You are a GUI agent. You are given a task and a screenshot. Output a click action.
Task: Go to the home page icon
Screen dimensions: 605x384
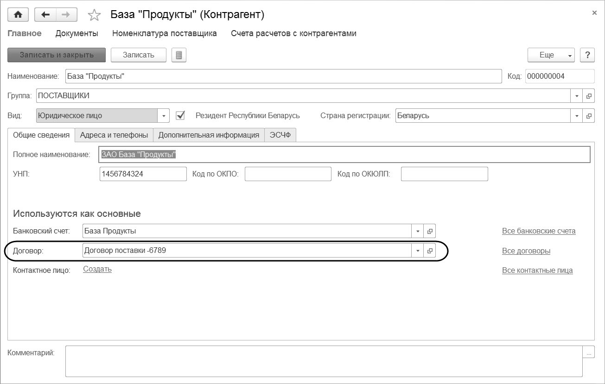coord(18,15)
